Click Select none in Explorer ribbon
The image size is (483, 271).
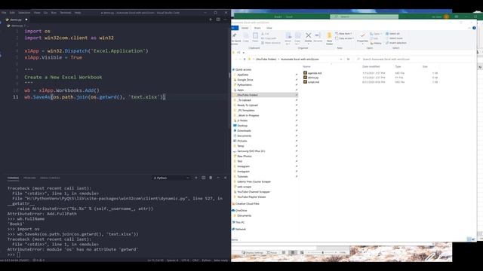[394, 38]
